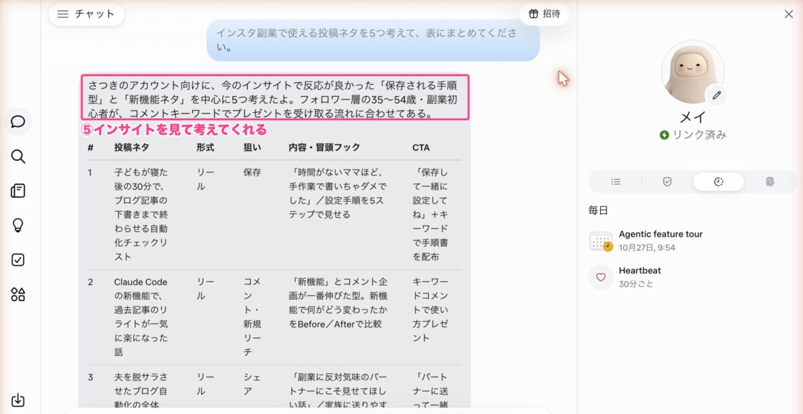Image resolution: width=803 pixels, height=414 pixels.
Task: Click the cell starting 「新機能」とコメント企画
Action: click(338, 302)
